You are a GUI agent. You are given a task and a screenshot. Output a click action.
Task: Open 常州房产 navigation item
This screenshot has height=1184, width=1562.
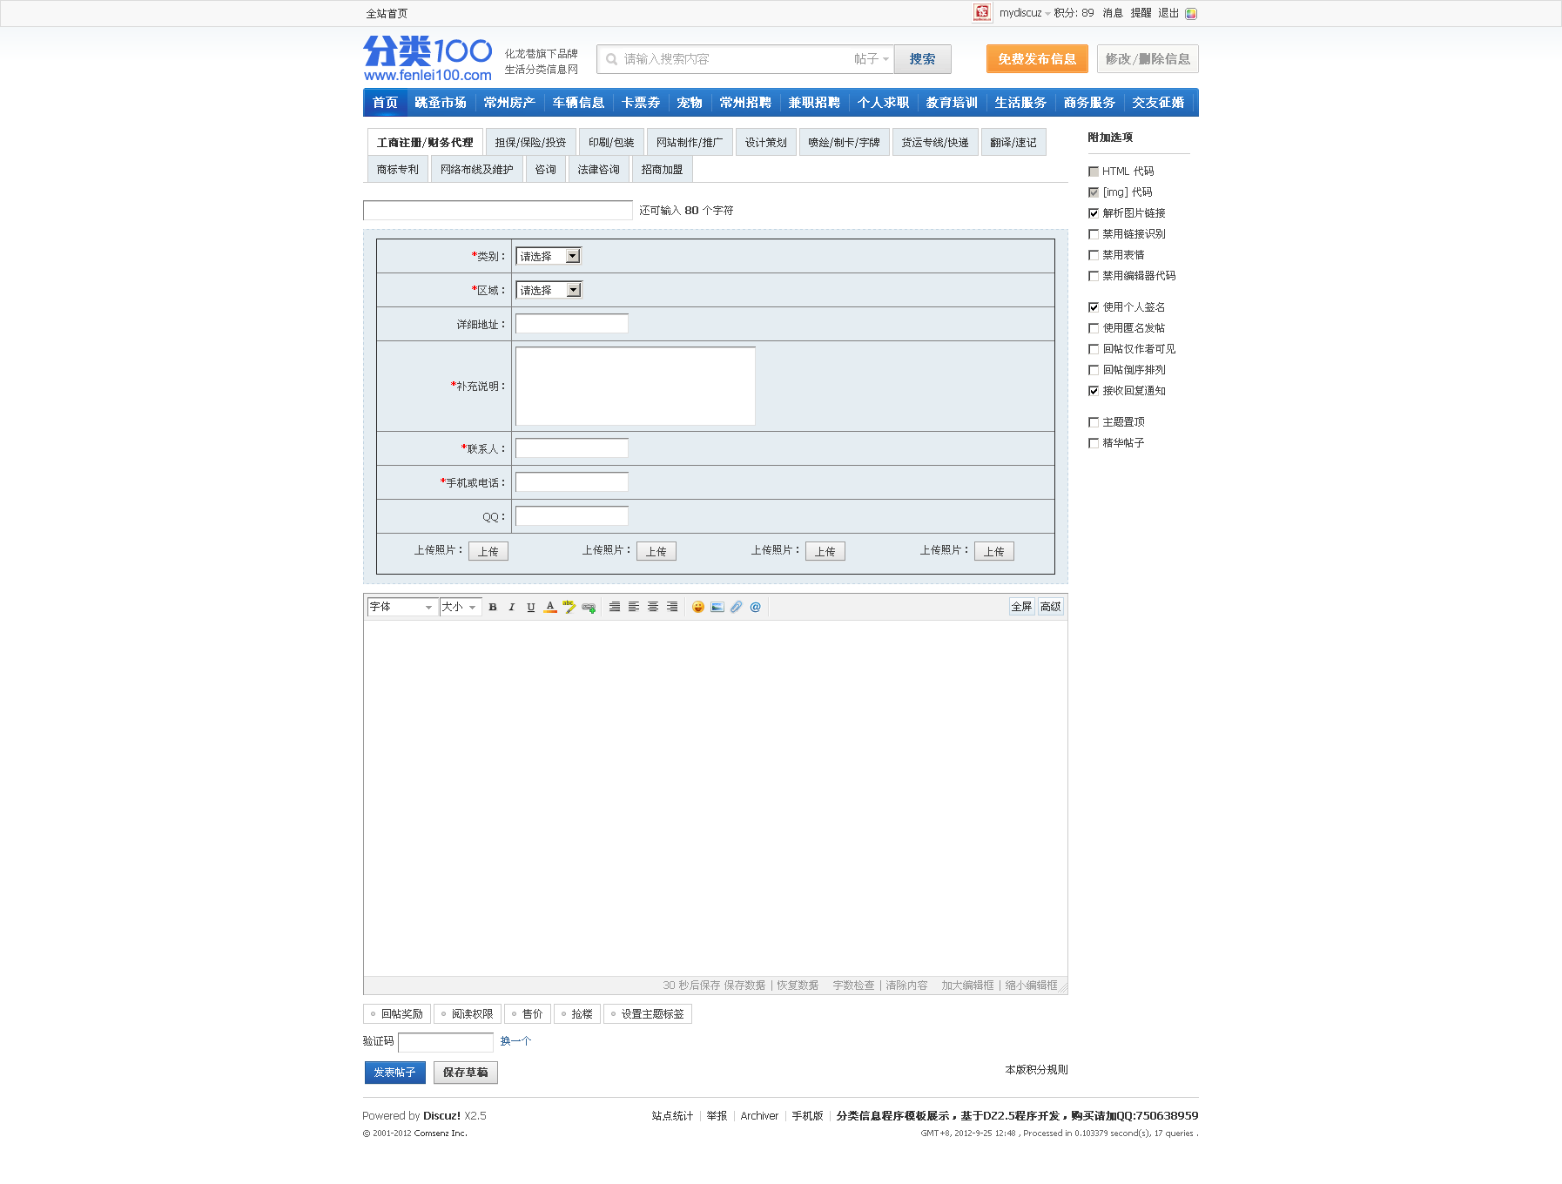(509, 103)
